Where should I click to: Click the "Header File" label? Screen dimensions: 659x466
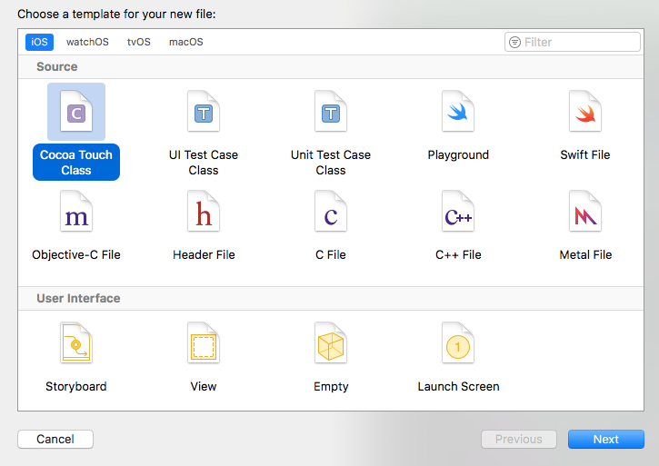[x=204, y=254]
